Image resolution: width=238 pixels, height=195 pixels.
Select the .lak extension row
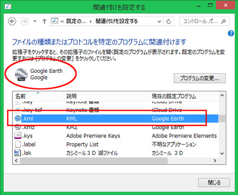(x=116, y=153)
